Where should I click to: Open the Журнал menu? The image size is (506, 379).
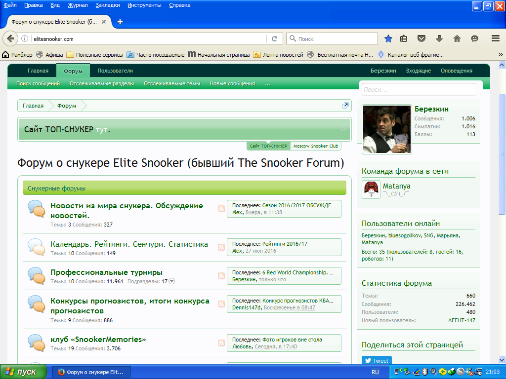click(x=77, y=5)
